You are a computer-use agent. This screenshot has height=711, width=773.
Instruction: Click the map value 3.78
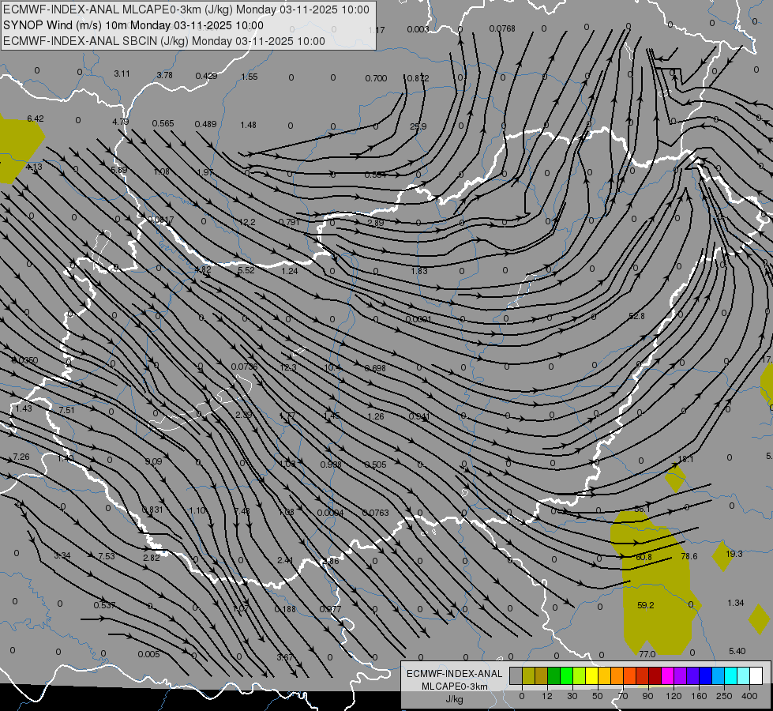tap(165, 75)
